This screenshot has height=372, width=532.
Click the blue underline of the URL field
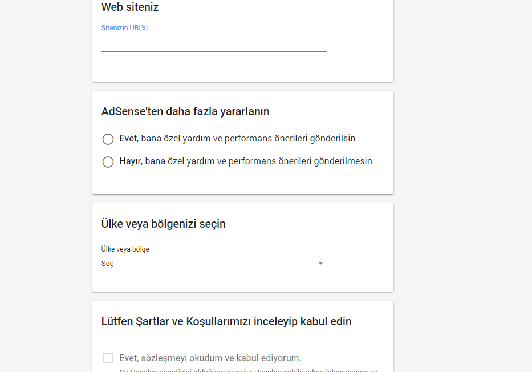coord(214,51)
